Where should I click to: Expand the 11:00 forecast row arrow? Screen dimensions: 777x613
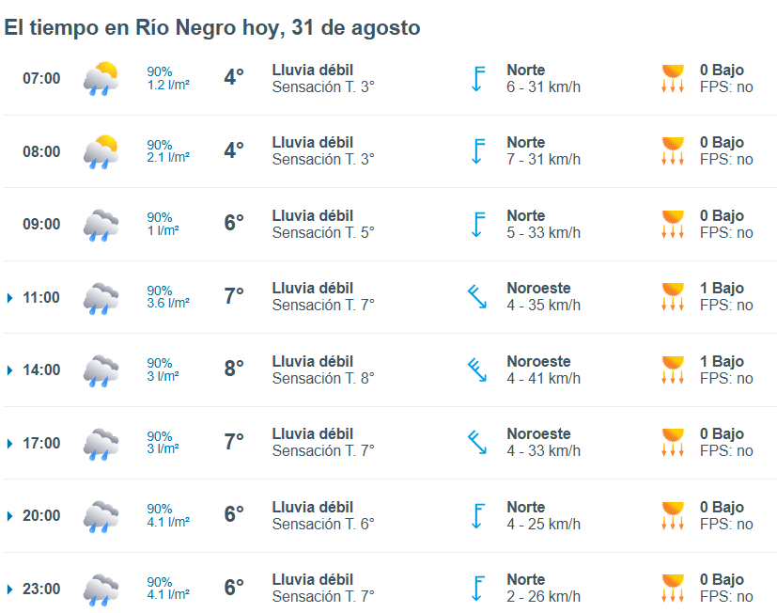[x=9, y=298]
